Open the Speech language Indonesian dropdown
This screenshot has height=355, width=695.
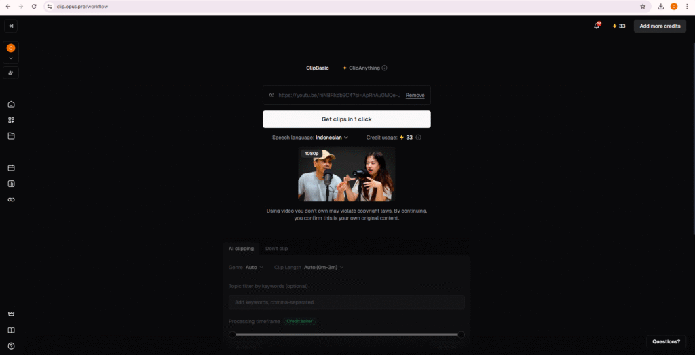[331, 138]
